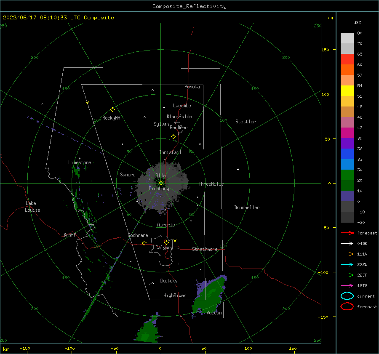The width and height of the screenshot is (379, 354).
Task: Click the yellow diamond marker near RockyMH
Action: (112, 110)
